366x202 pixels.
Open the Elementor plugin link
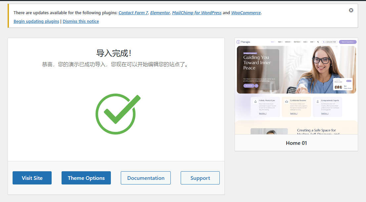[160, 13]
